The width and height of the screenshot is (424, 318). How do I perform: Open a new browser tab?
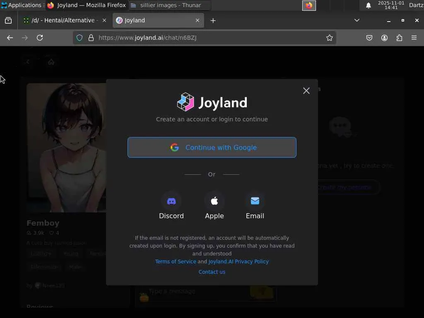[x=213, y=21]
